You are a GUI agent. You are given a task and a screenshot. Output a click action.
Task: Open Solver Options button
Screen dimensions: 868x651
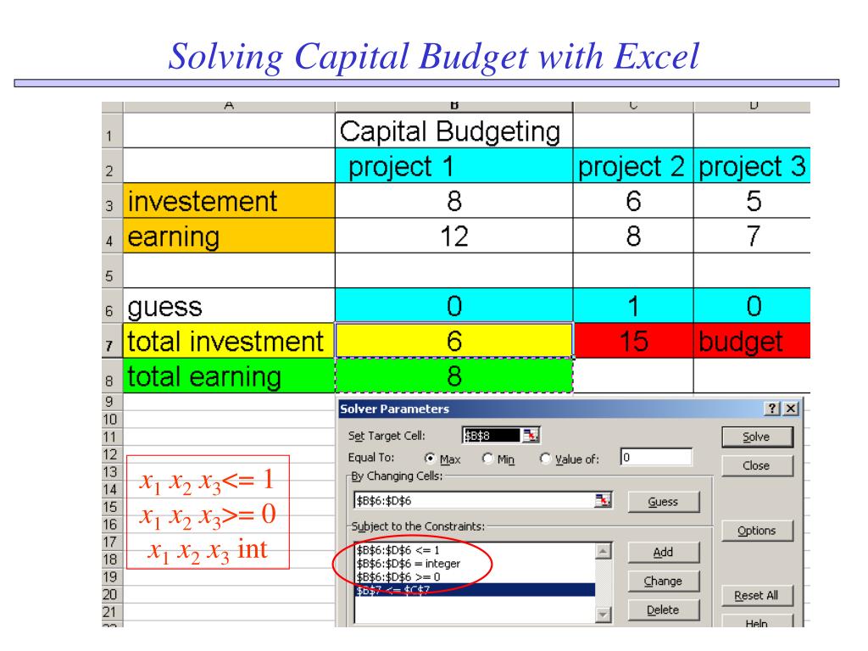[x=757, y=531]
